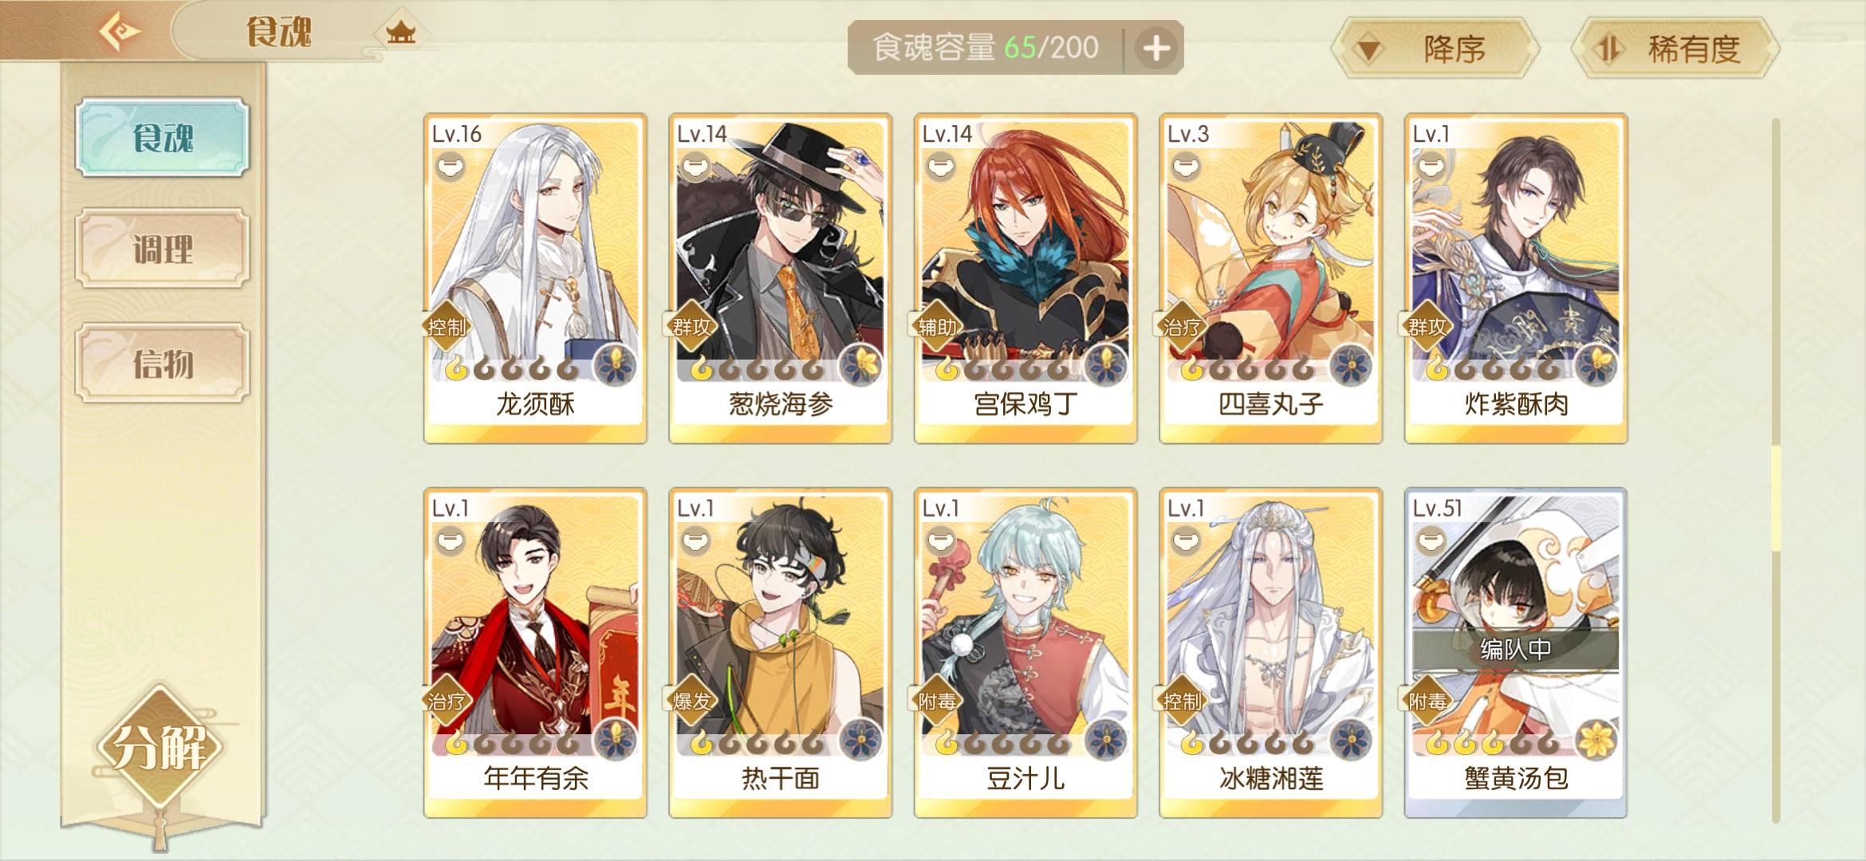The height and width of the screenshot is (861, 1866).
Task: Click the vertical scrollbar on the right
Action: point(1776,470)
